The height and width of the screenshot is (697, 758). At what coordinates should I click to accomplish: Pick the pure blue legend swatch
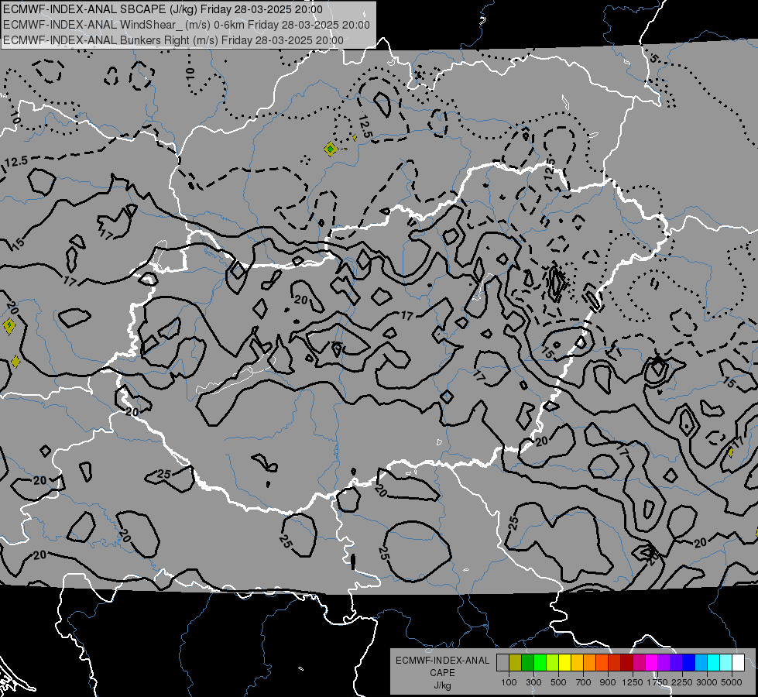click(x=689, y=662)
